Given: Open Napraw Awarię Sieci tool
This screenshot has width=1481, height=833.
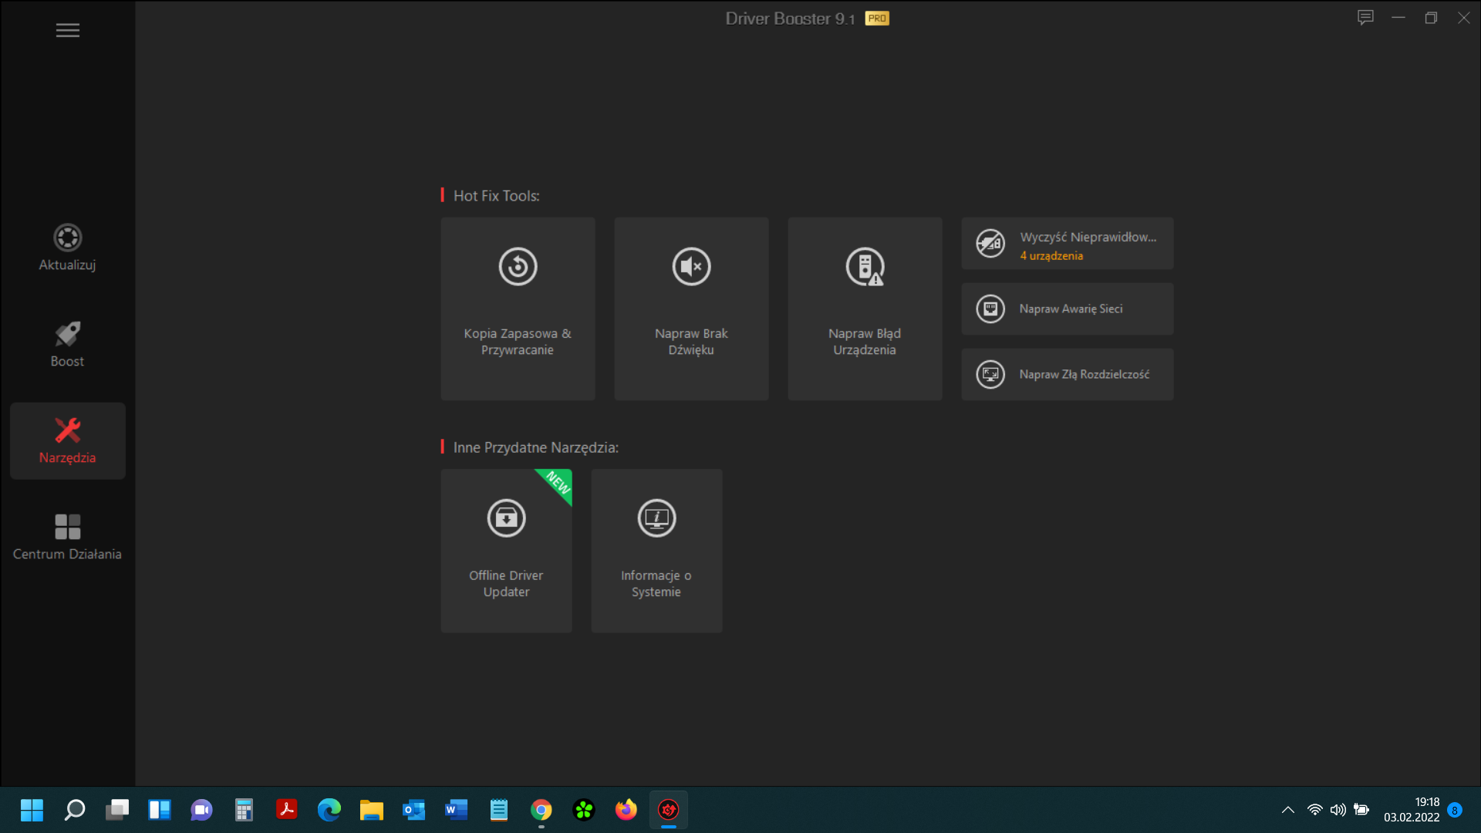Looking at the screenshot, I should click(x=1068, y=309).
